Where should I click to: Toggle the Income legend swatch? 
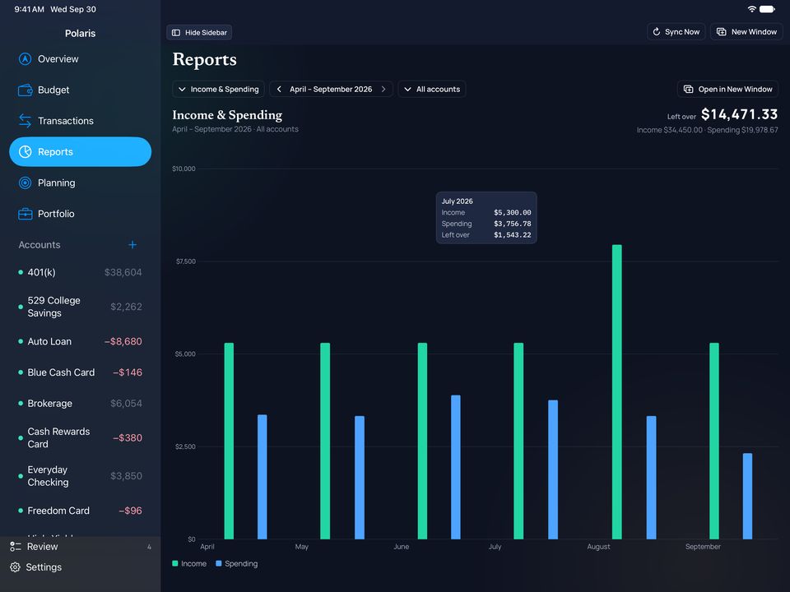(175, 564)
